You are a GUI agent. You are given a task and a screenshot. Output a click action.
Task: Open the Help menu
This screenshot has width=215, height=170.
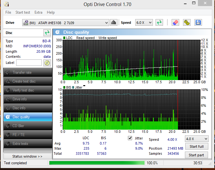click(51, 12)
